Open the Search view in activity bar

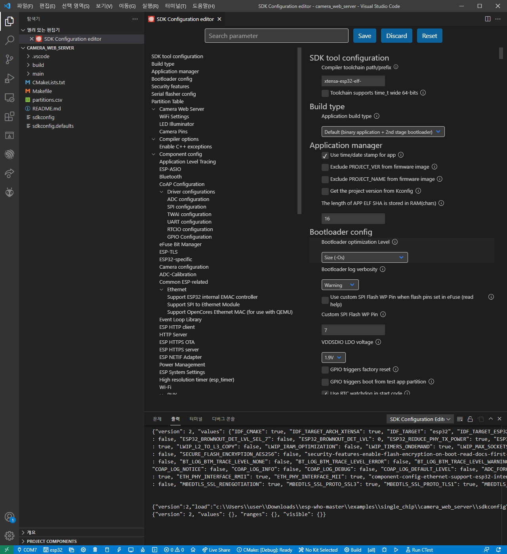10,40
